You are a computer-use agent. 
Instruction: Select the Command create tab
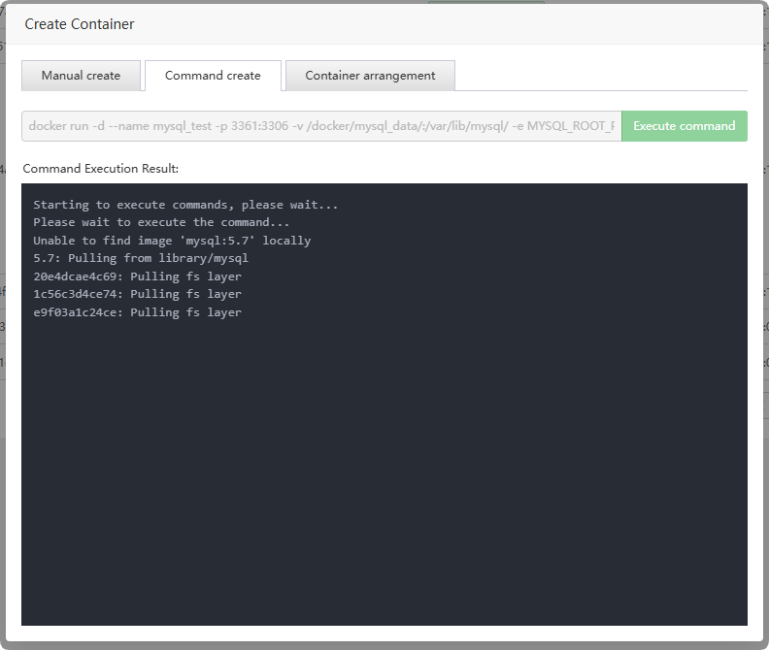[x=213, y=76]
